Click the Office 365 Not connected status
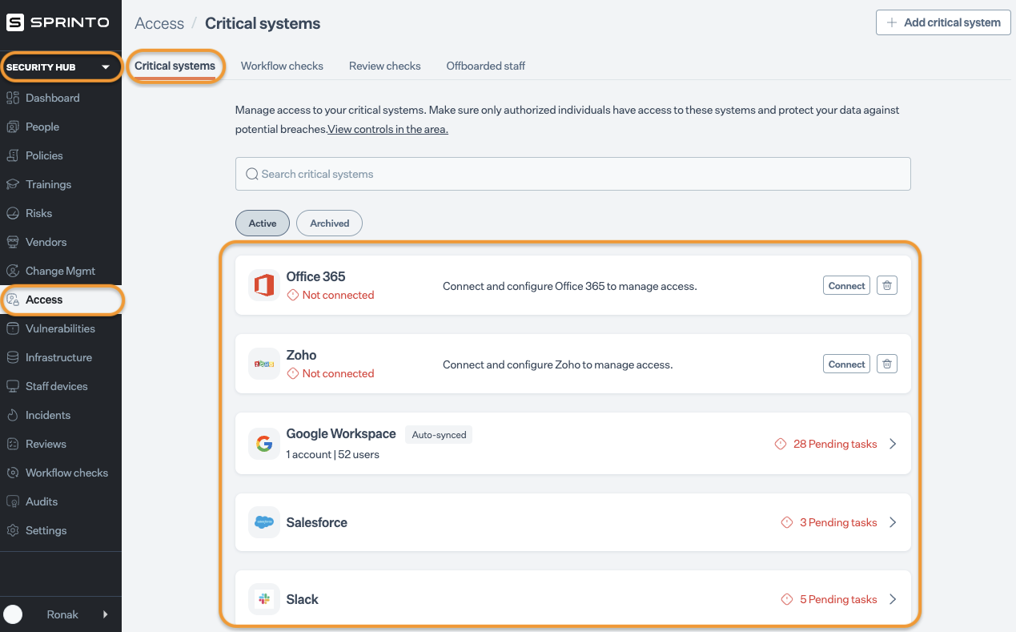This screenshot has height=632, width=1016. click(331, 295)
